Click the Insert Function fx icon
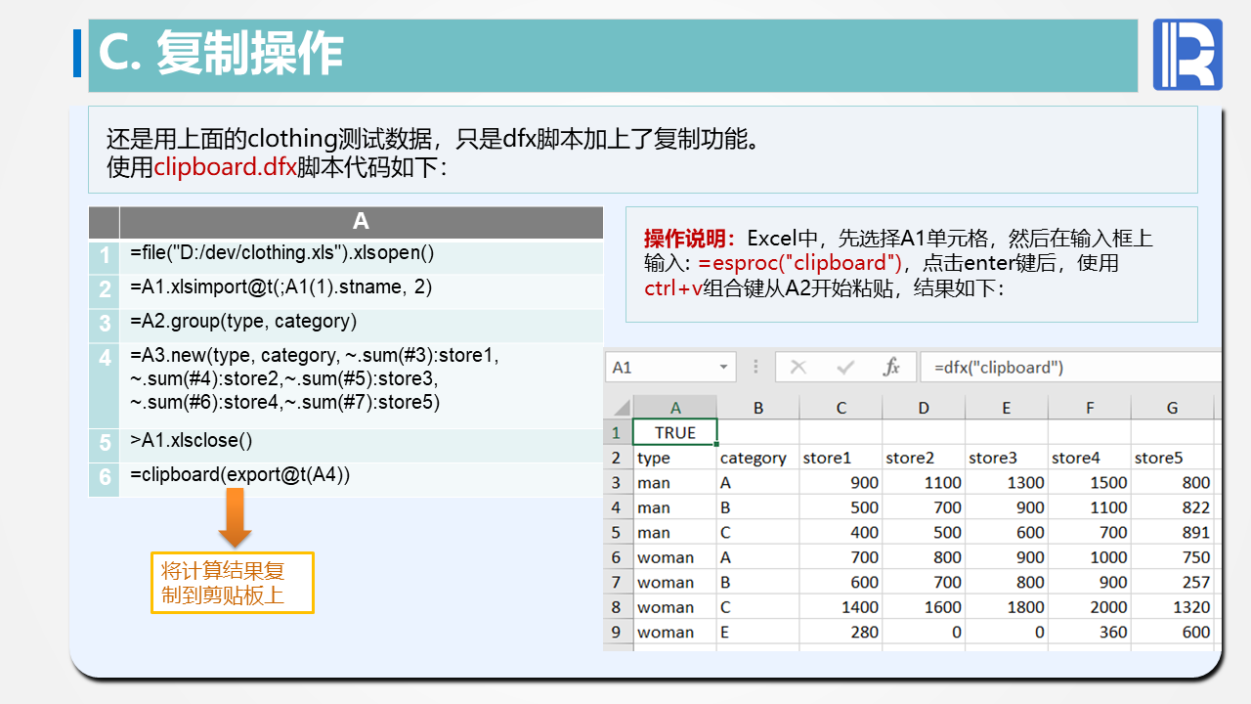This screenshot has width=1251, height=704. [891, 368]
